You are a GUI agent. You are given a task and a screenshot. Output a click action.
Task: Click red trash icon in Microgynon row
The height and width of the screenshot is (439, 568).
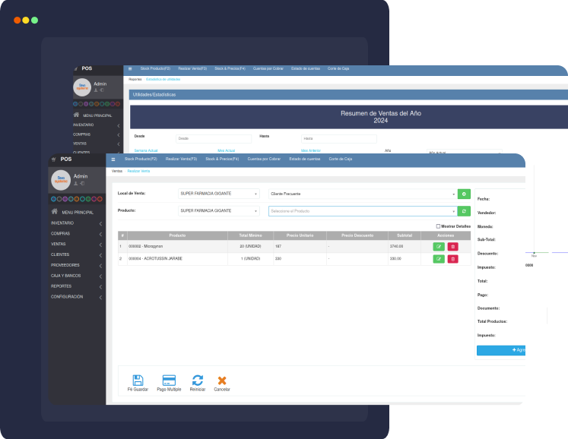tap(453, 246)
